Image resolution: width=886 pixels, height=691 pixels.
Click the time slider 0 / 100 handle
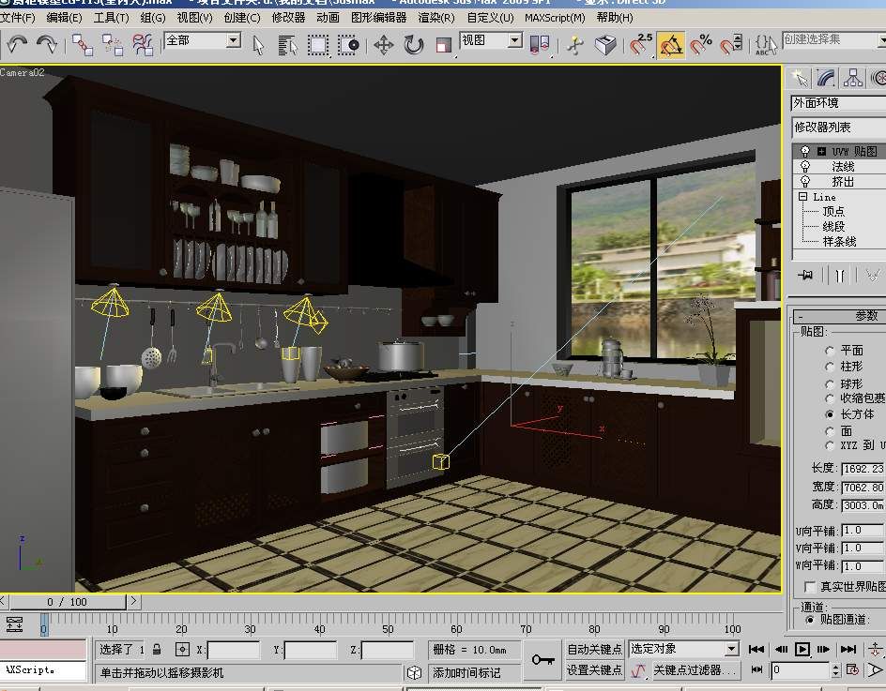click(68, 602)
